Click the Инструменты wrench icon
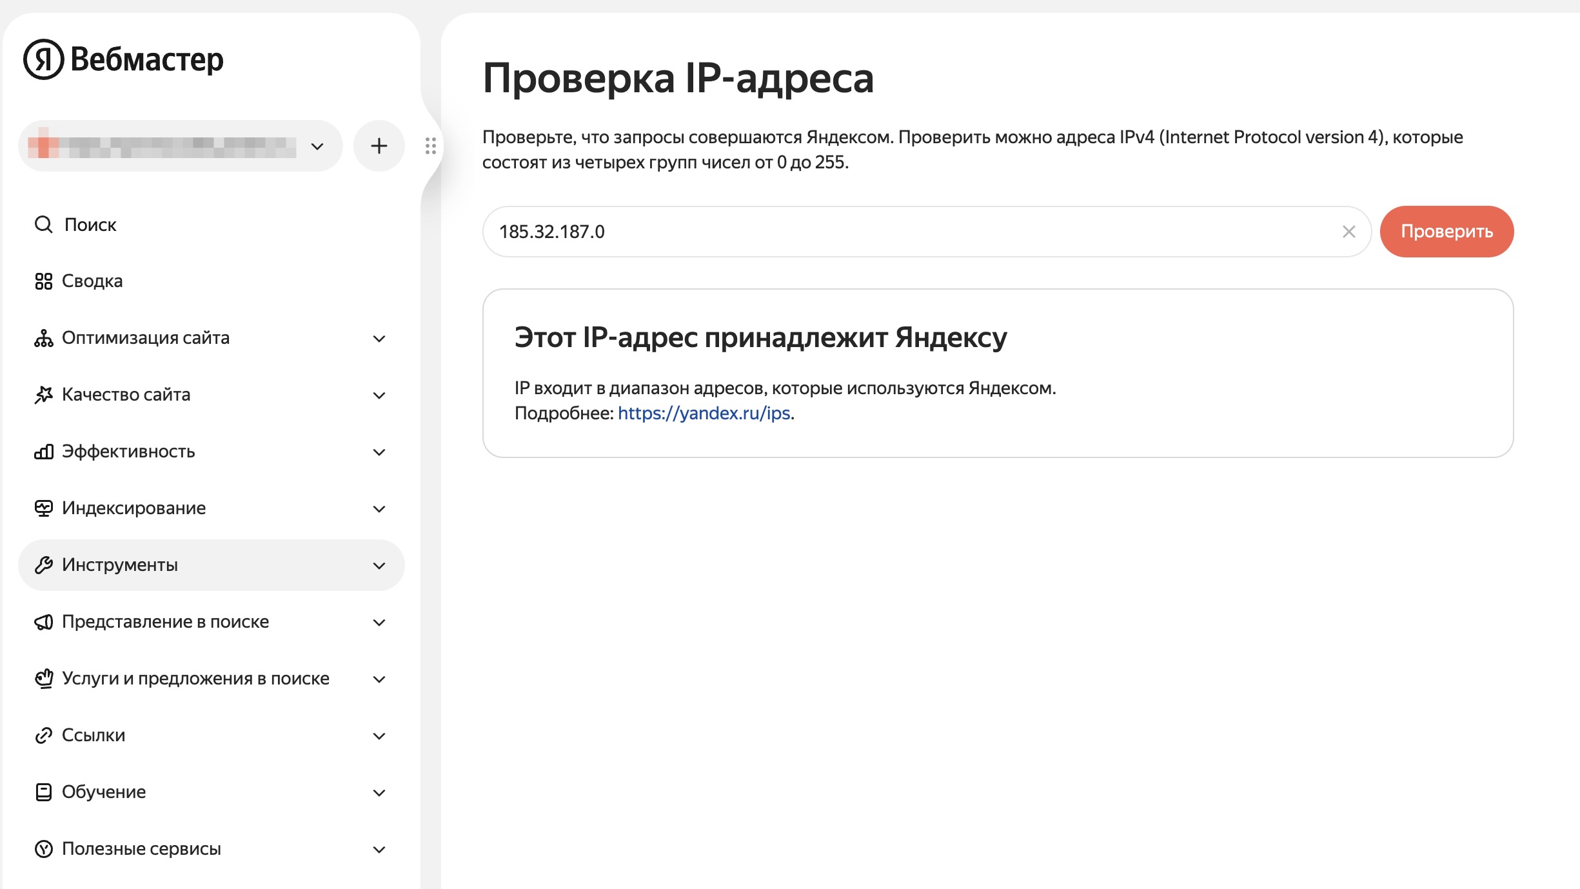The width and height of the screenshot is (1580, 889). [x=43, y=565]
